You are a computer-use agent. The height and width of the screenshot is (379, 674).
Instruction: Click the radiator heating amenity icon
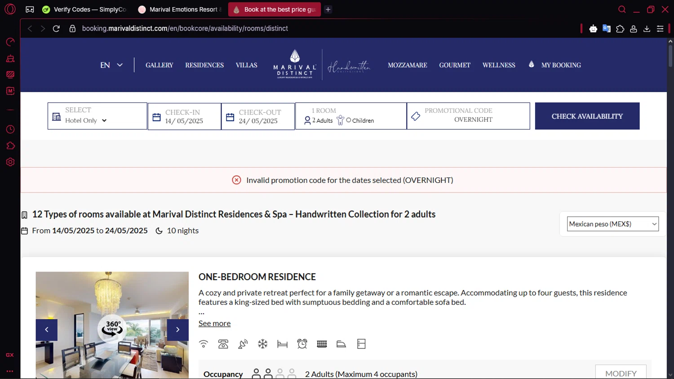pyautogui.click(x=322, y=344)
